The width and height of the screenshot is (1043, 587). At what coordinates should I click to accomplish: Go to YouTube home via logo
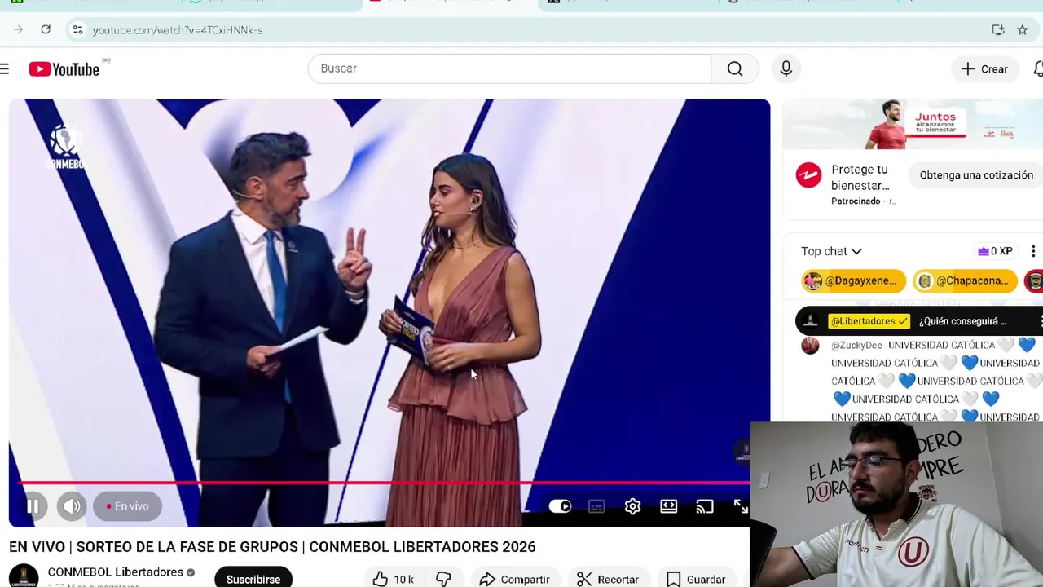[x=64, y=69]
